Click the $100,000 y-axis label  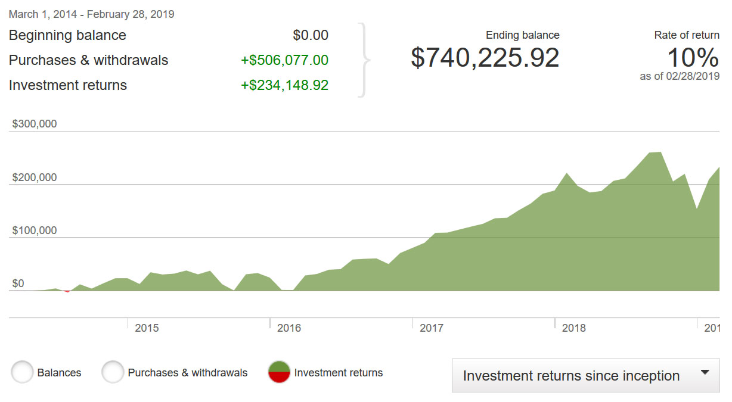pyautogui.click(x=35, y=230)
